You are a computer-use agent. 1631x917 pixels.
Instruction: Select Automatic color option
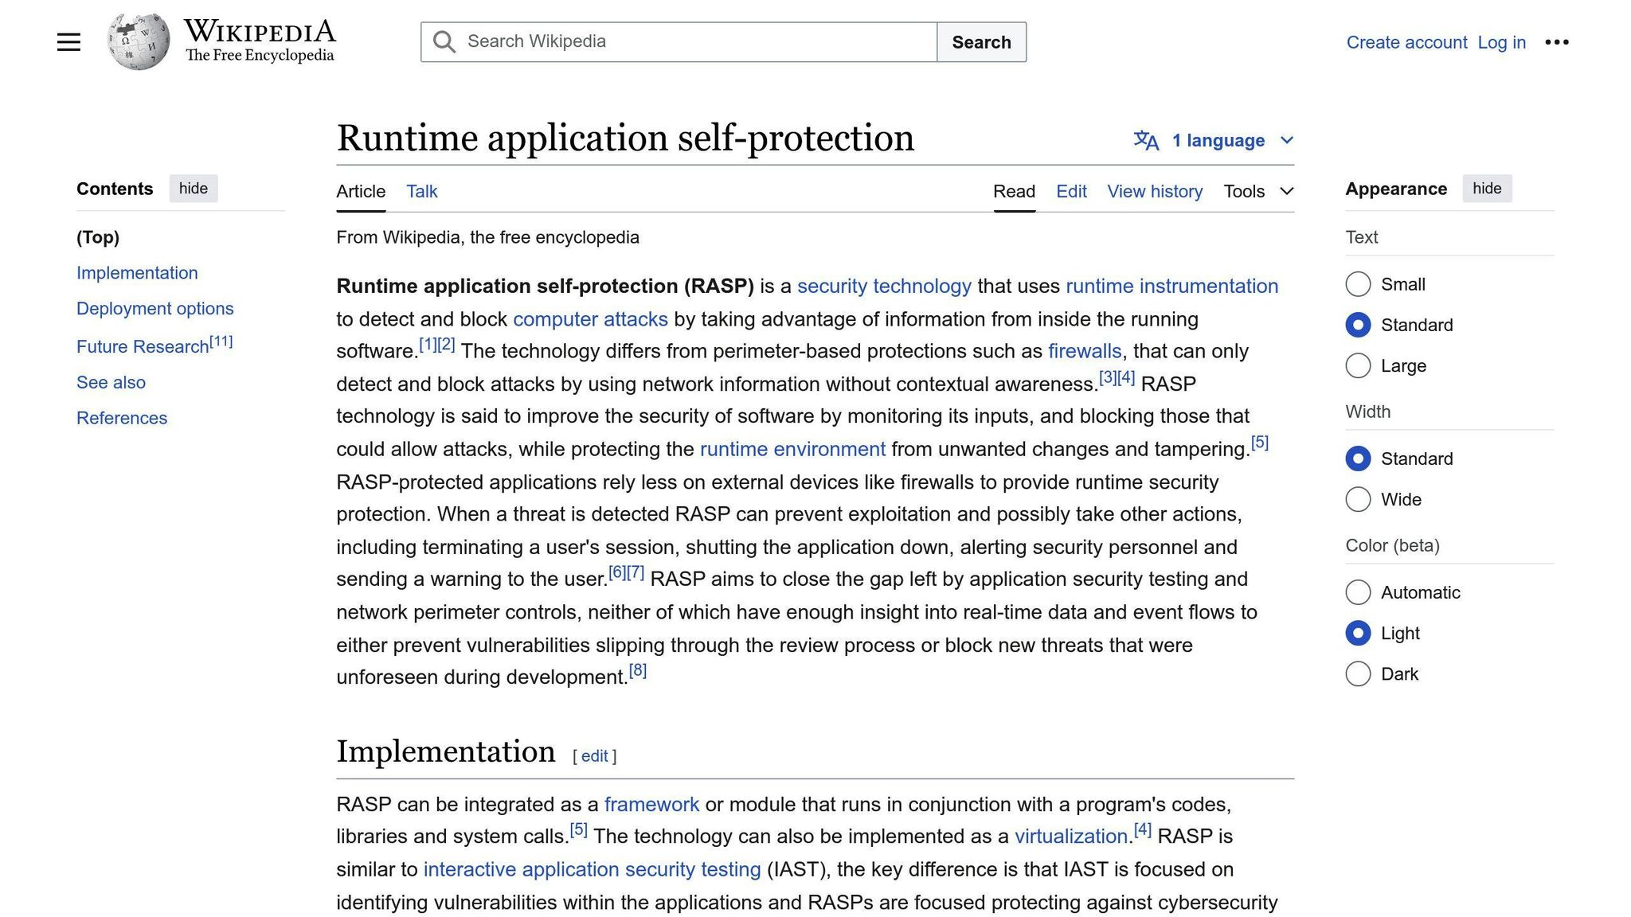tap(1358, 592)
